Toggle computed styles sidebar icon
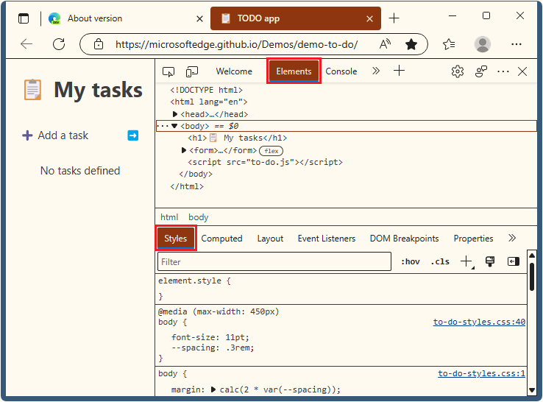The height and width of the screenshot is (402, 543). point(514,261)
